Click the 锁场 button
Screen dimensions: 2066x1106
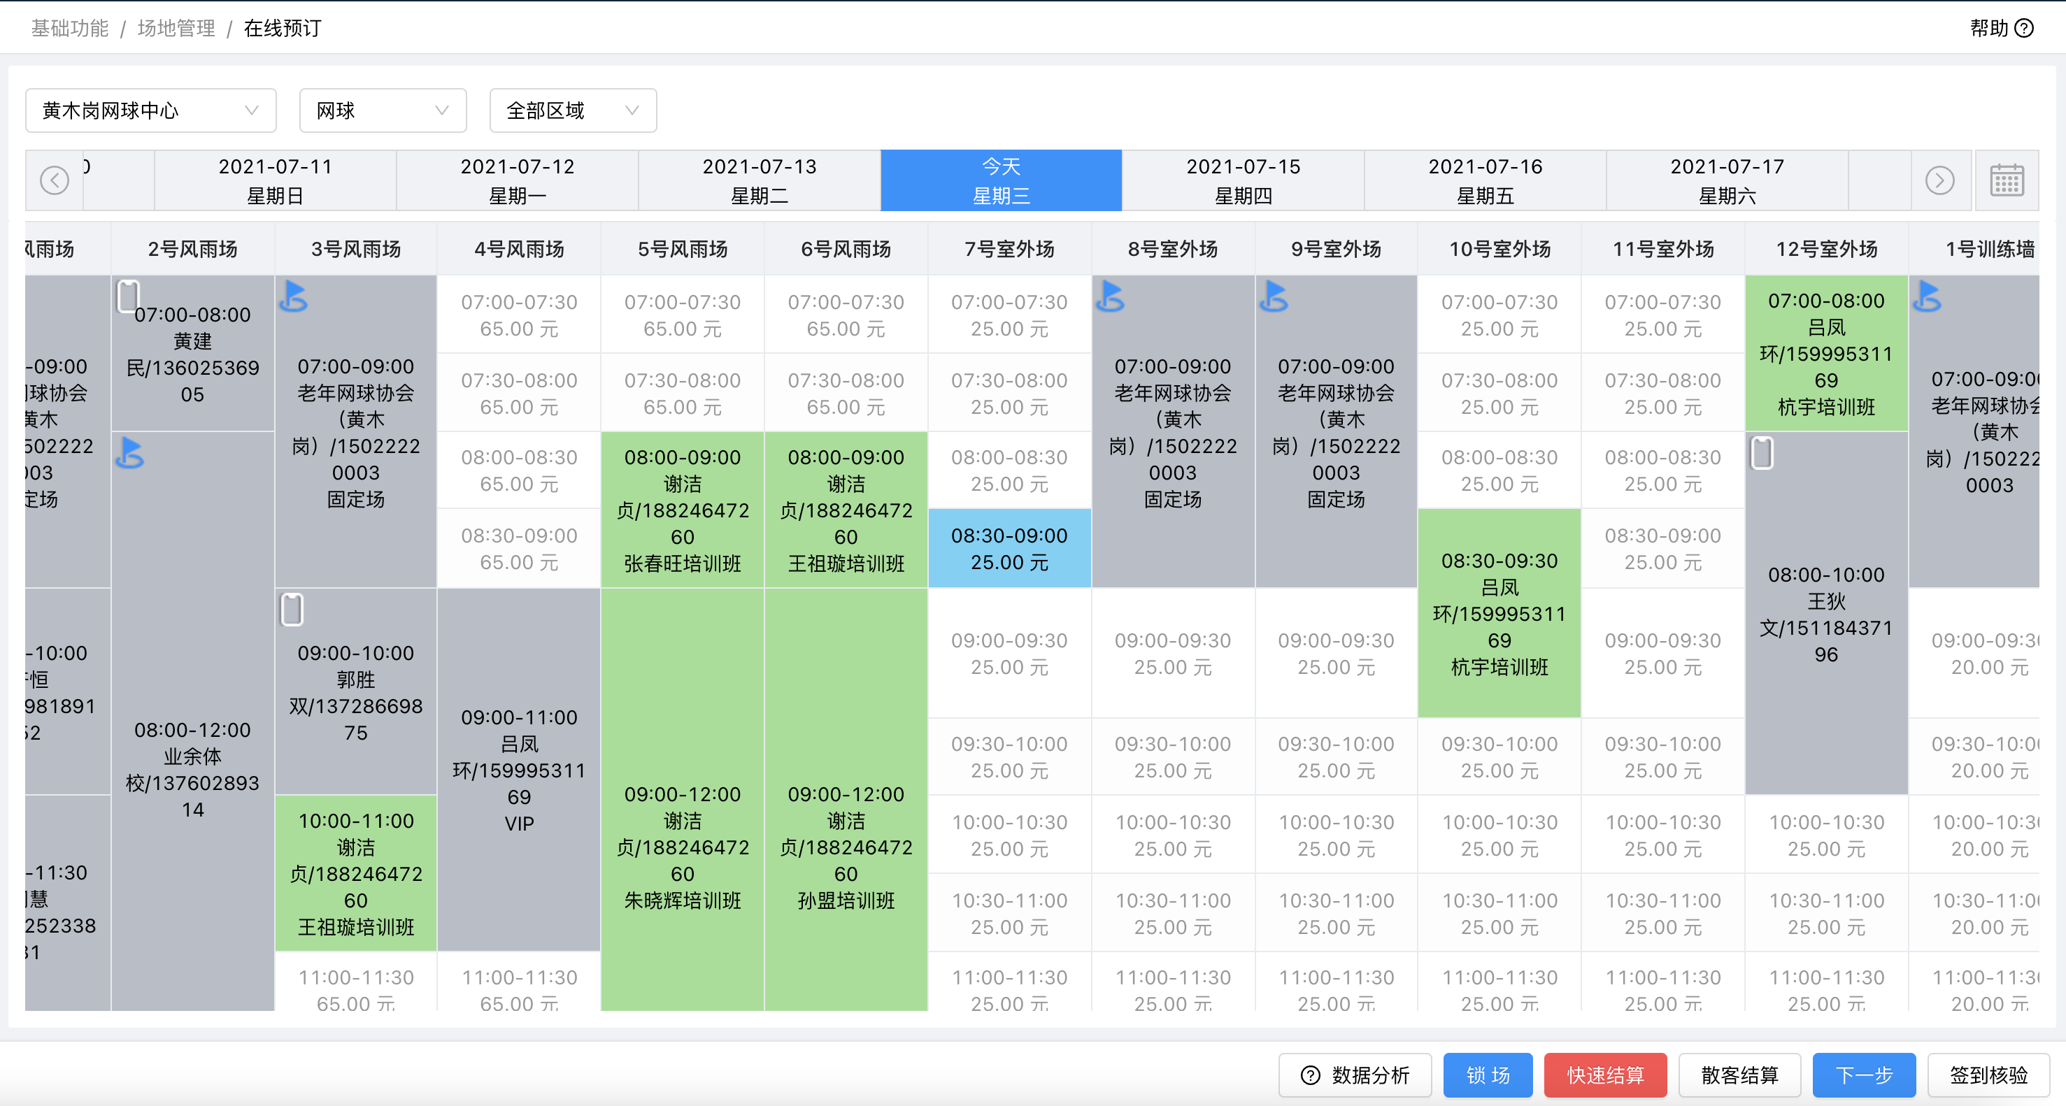click(1488, 1075)
